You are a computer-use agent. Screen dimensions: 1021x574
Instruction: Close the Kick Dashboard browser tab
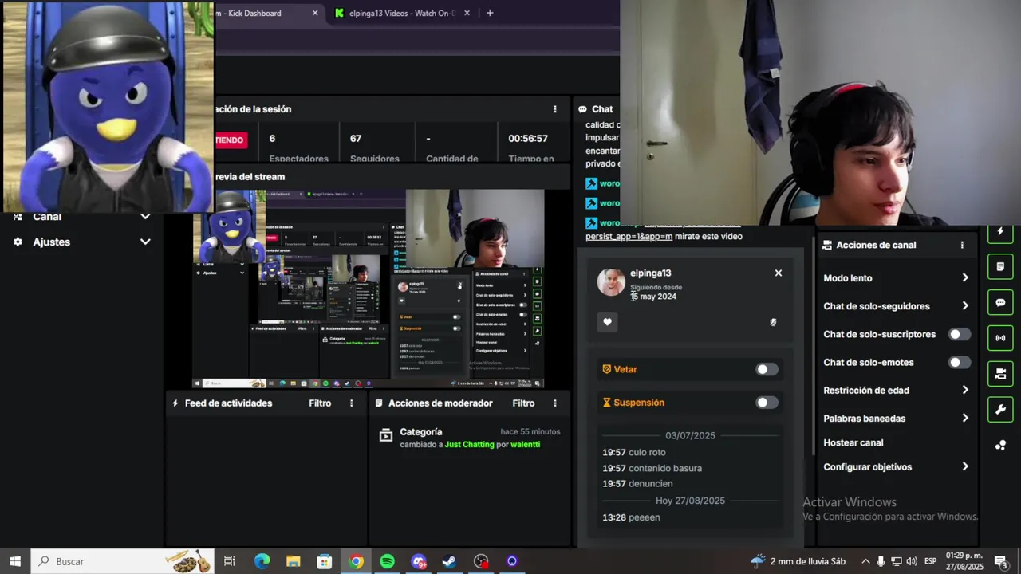point(315,13)
